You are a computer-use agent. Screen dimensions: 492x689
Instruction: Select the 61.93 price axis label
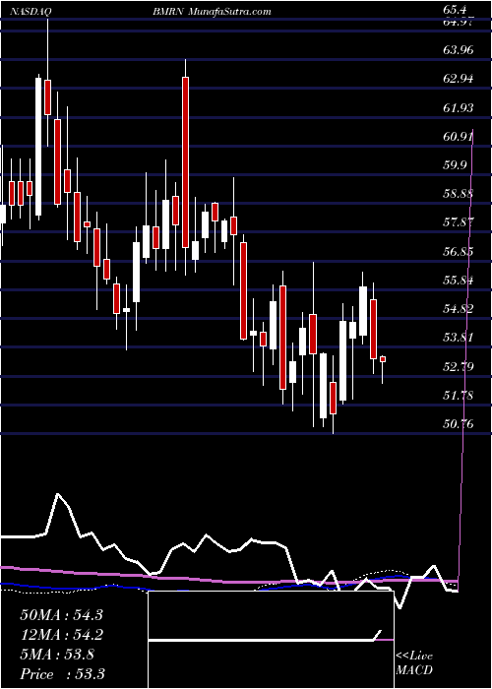click(x=459, y=107)
